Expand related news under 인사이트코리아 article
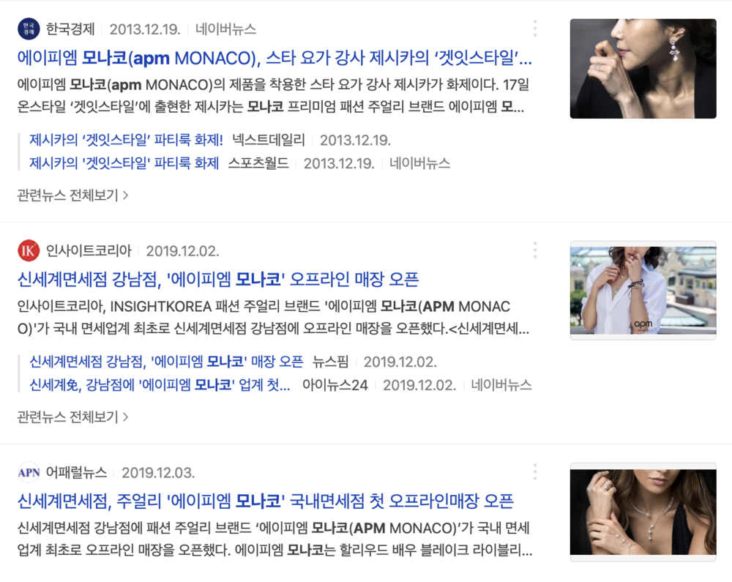This screenshot has height=582, width=732. (x=72, y=417)
